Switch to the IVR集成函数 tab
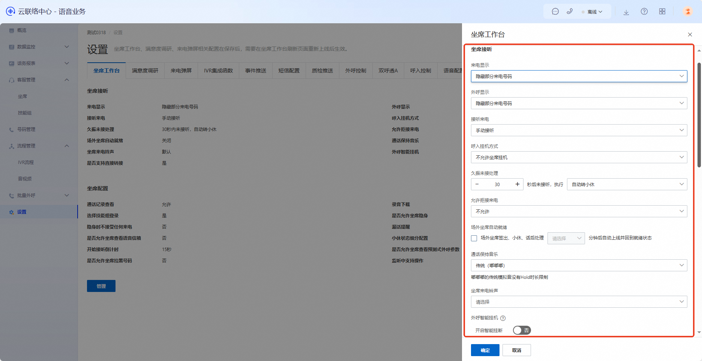This screenshot has width=702, height=361. tap(219, 71)
